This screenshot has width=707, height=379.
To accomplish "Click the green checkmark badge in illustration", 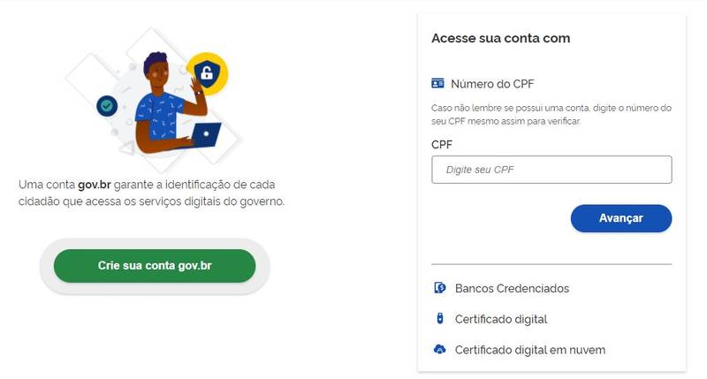I will (x=107, y=106).
